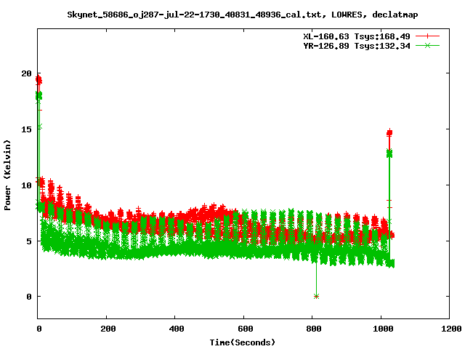
Task: Click the x-axis tick label 600
Action: point(246,329)
